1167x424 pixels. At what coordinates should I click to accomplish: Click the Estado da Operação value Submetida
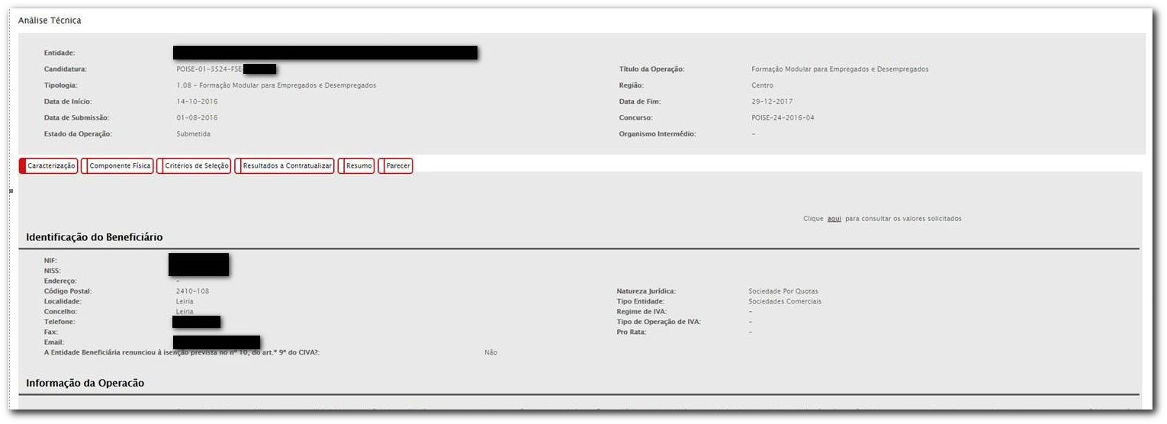[x=193, y=133]
